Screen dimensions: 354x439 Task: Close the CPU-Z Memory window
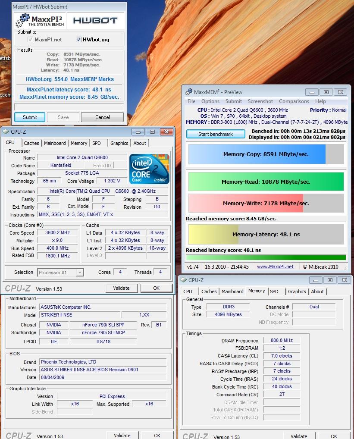coord(344,280)
